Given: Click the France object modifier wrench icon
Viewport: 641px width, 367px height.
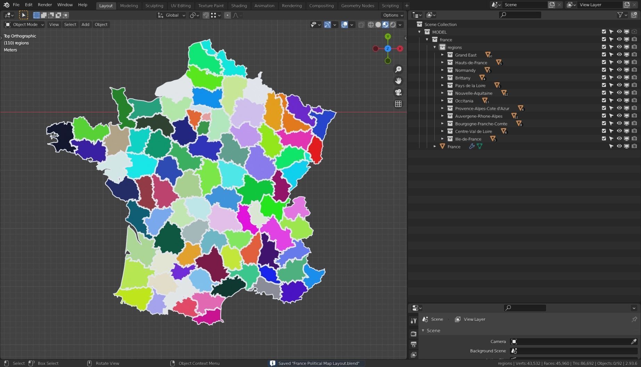Looking at the screenshot, I should tap(472, 147).
